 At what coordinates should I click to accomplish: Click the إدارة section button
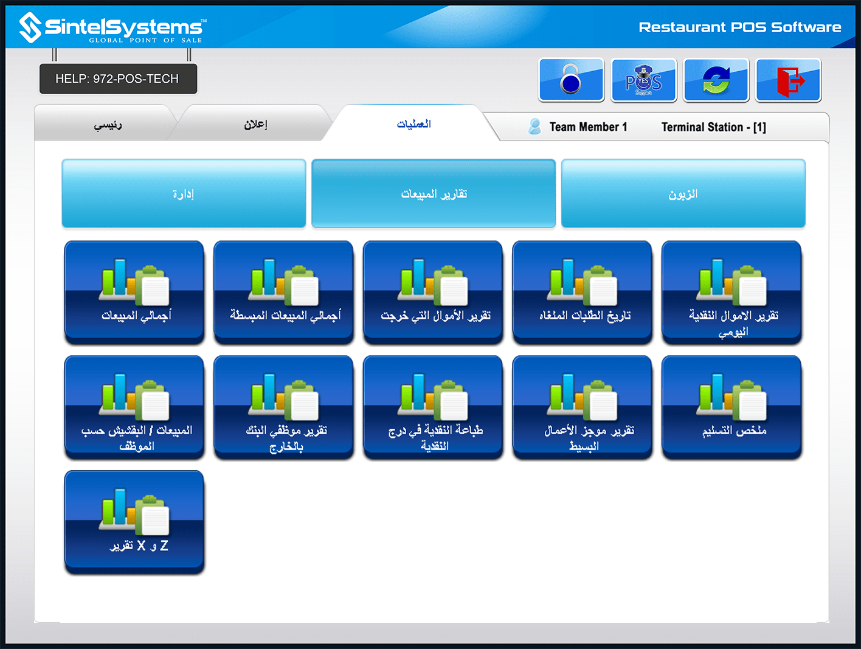[184, 193]
